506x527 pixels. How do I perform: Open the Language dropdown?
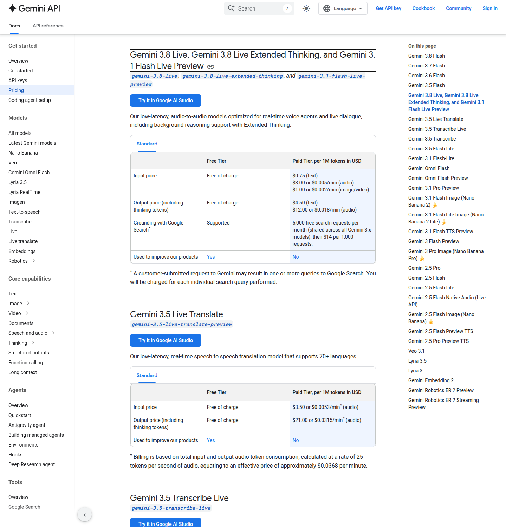click(x=343, y=8)
